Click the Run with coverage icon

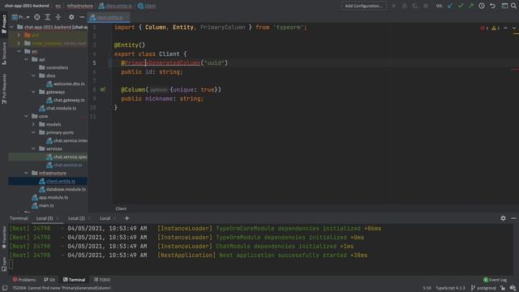415,6
